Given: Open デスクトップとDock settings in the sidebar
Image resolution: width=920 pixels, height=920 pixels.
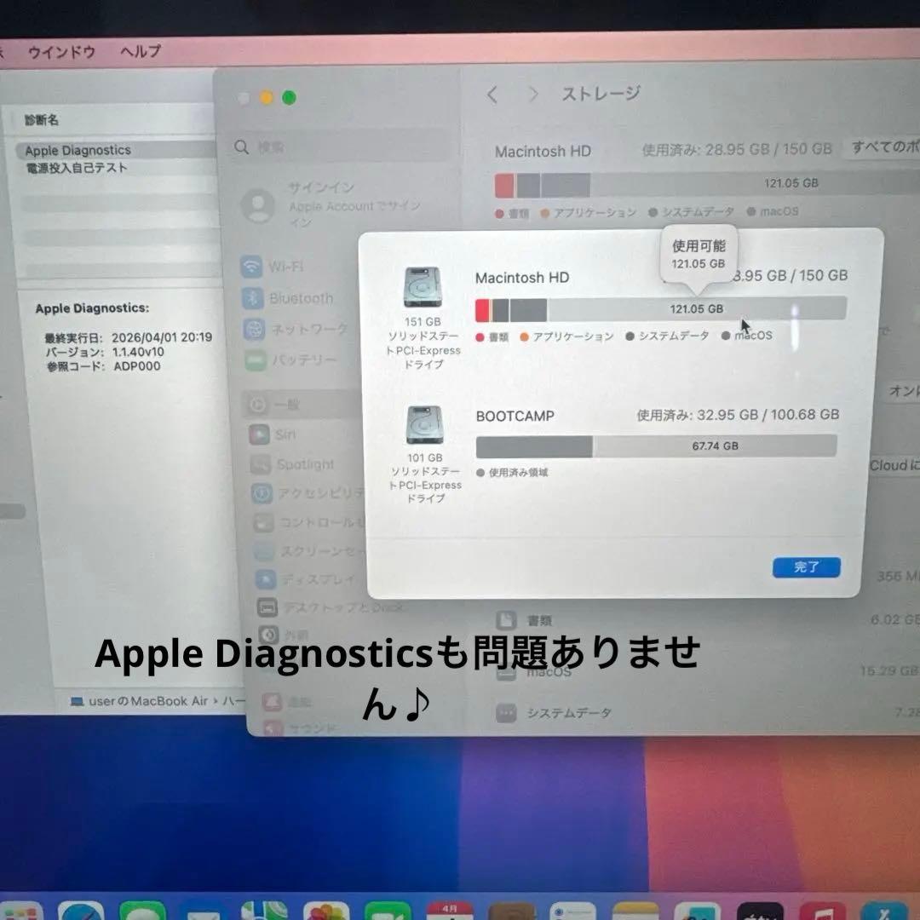Looking at the screenshot, I should [331, 607].
